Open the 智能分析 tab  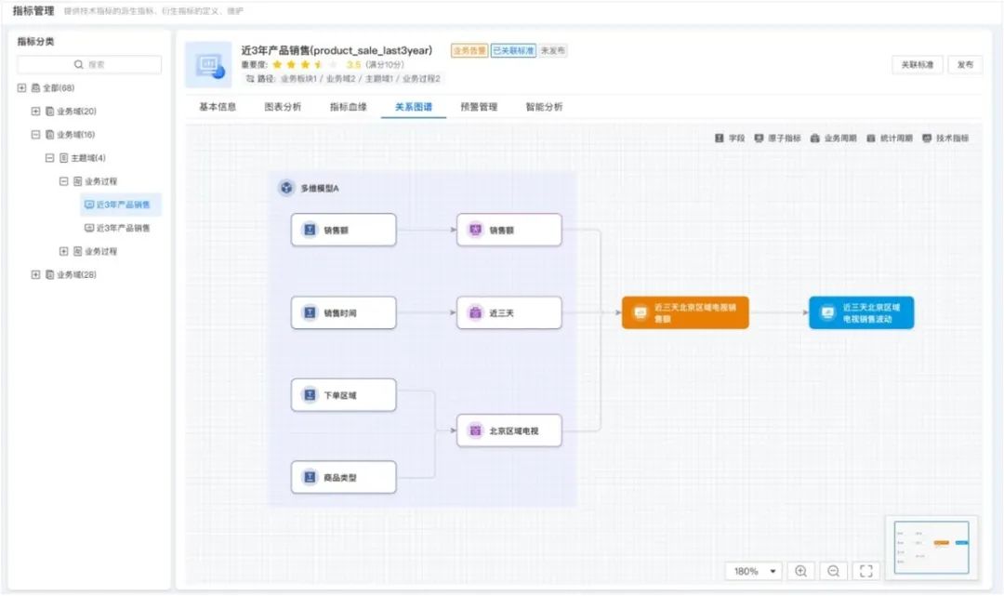pyautogui.click(x=544, y=107)
